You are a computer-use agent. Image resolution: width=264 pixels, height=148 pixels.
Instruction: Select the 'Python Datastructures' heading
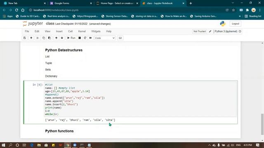(x=64, y=50)
